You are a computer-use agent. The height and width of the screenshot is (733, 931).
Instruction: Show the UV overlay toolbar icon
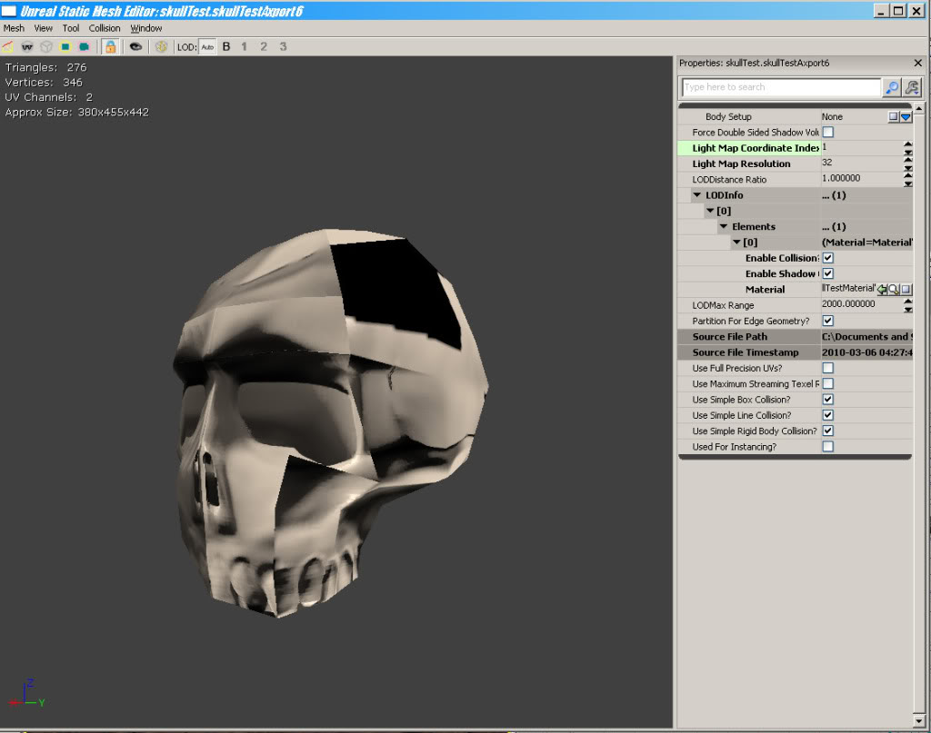coord(27,46)
